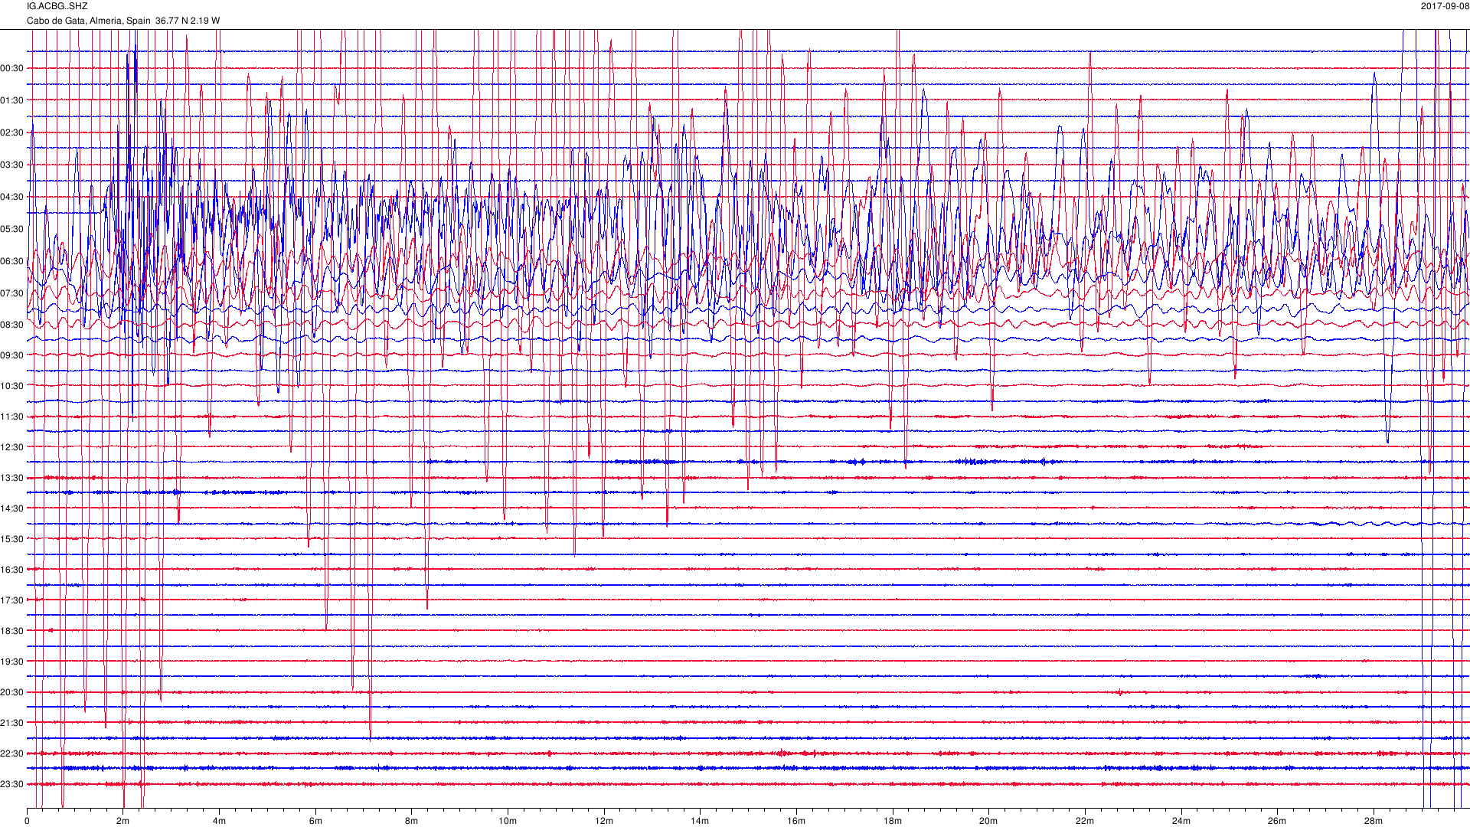1470x827 pixels.
Task: Select the 05:30 time row label
Action: coord(12,229)
